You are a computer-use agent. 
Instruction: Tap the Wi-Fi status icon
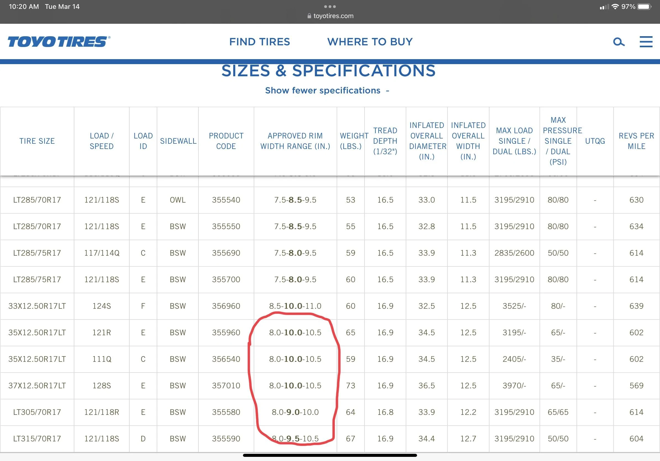(x=615, y=7)
